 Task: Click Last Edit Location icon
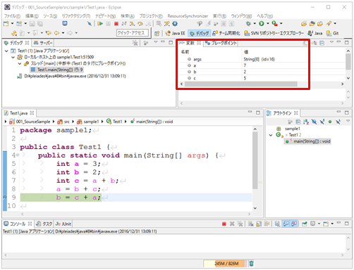[x=49, y=33]
